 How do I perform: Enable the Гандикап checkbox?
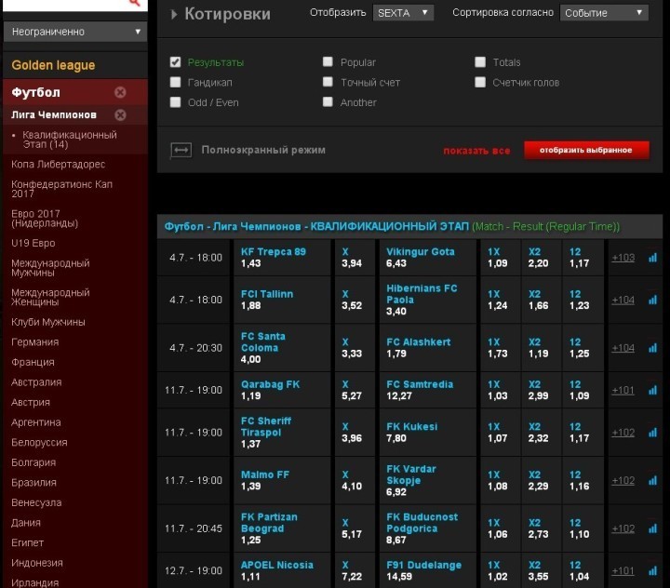coord(175,82)
